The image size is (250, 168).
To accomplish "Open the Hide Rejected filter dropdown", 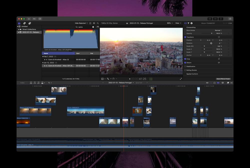I will [x=81, y=23].
